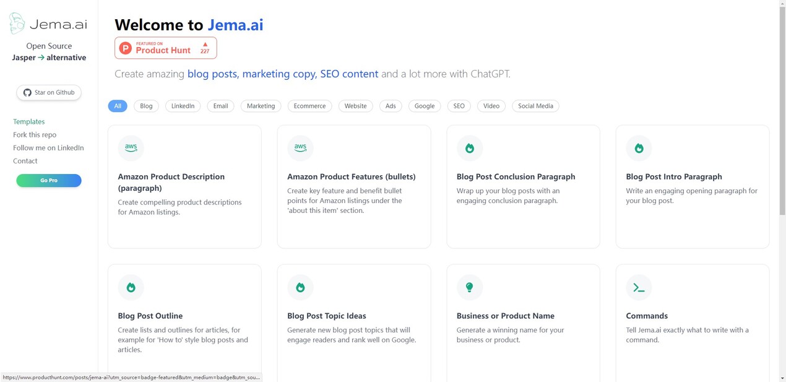Image resolution: width=786 pixels, height=382 pixels.
Task: Filter templates by LinkedIn category
Action: point(183,106)
